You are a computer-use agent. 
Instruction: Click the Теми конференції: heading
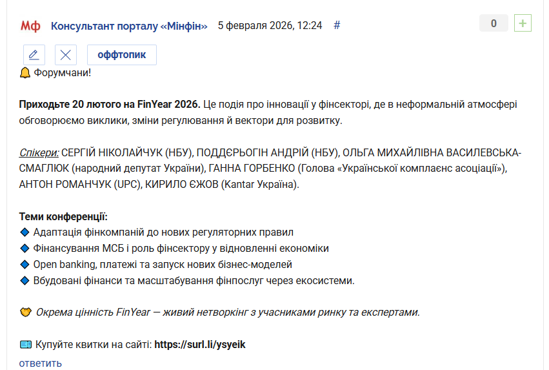(63, 216)
